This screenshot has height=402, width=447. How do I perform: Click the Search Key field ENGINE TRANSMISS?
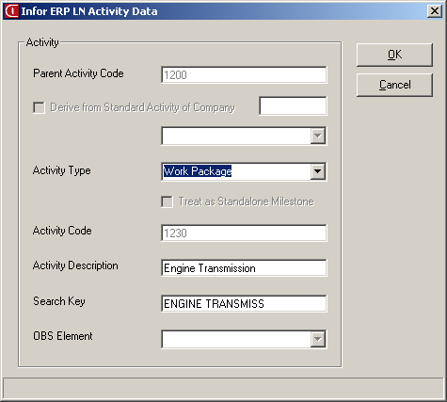(x=244, y=303)
